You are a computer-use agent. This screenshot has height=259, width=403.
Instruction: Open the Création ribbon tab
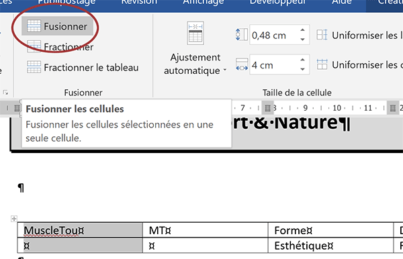click(x=390, y=3)
